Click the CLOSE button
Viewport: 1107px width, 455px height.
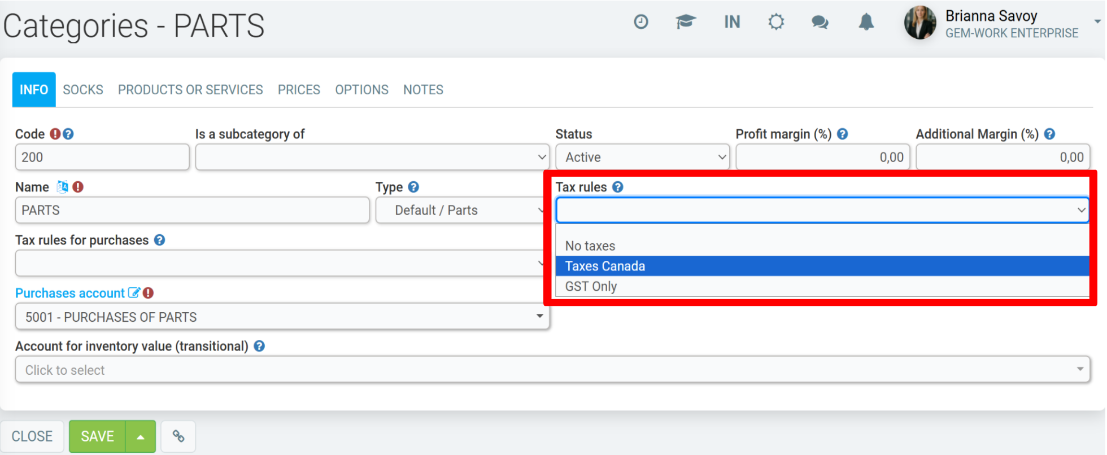point(32,436)
